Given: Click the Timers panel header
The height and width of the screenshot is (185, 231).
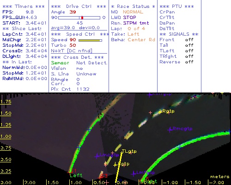Looking at the screenshot, I should [24, 6].
